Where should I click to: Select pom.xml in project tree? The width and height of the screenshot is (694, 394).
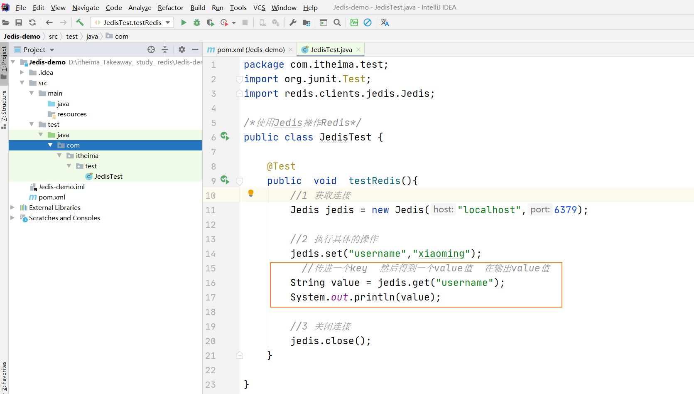tap(51, 197)
